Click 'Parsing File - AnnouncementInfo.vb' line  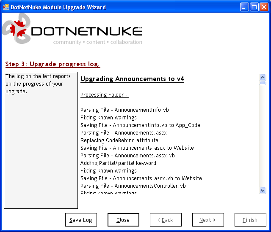pyautogui.click(x=124, y=110)
